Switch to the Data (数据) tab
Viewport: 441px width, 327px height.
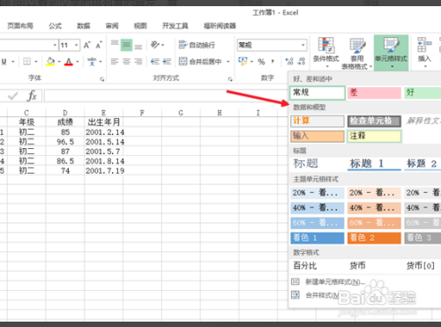coord(84,26)
